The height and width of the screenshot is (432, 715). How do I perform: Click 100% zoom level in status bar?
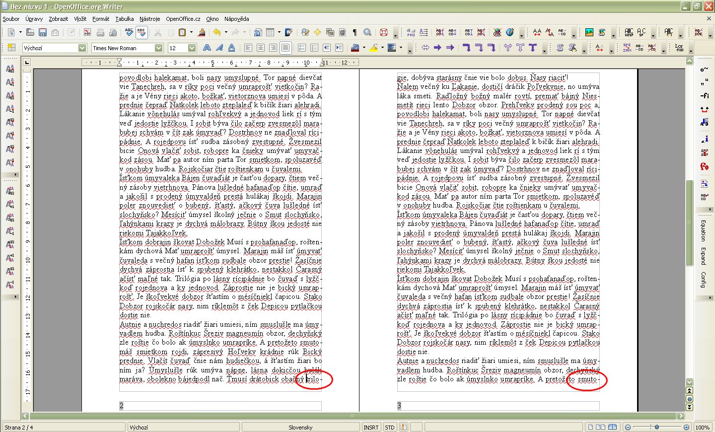click(702, 427)
